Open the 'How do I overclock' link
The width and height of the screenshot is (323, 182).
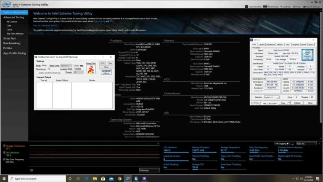point(45,26)
